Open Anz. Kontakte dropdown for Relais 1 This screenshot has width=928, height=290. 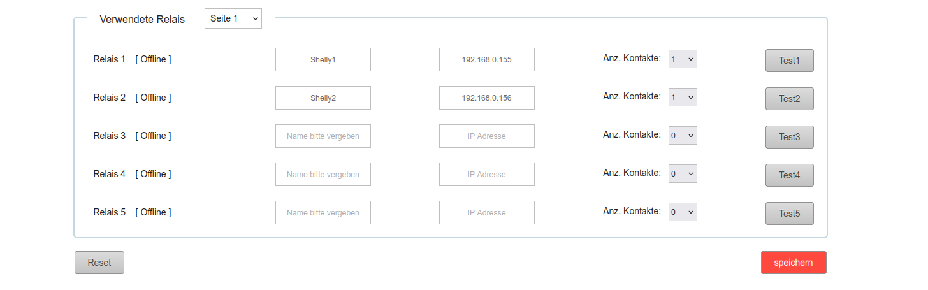click(x=682, y=59)
